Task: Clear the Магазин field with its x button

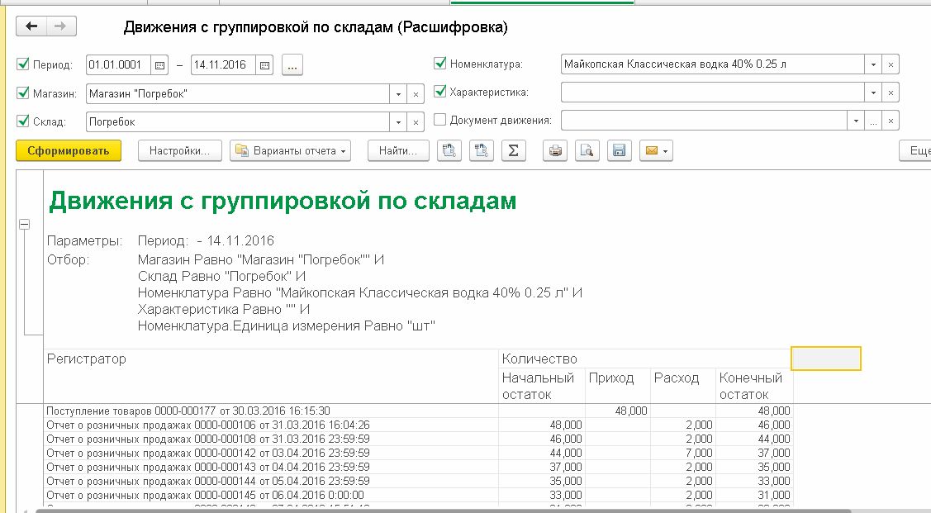Action: point(416,94)
